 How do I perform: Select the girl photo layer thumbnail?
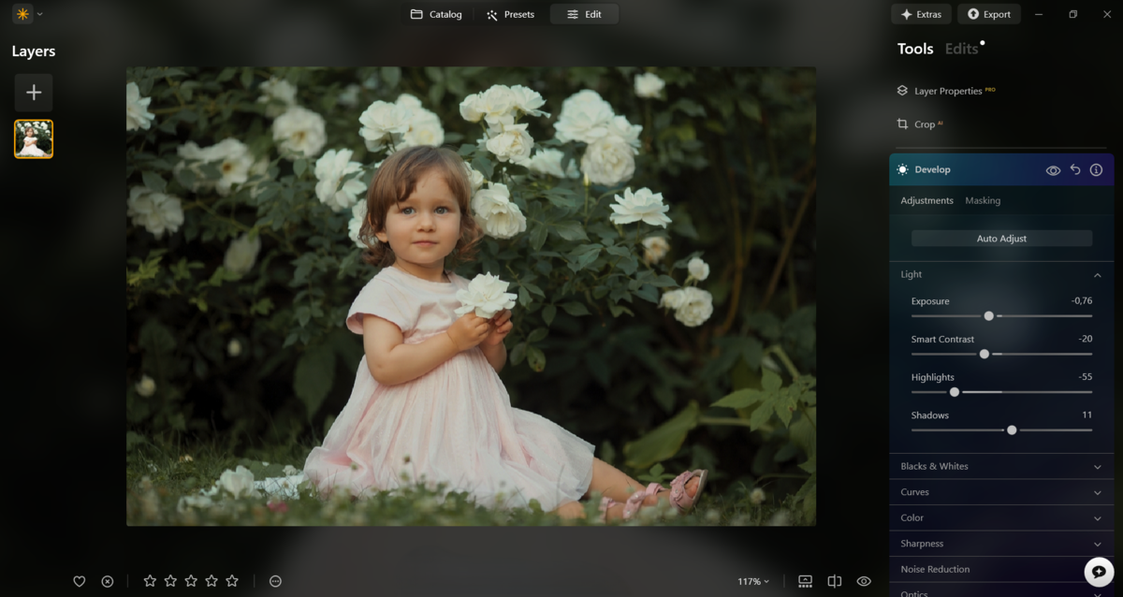(34, 138)
